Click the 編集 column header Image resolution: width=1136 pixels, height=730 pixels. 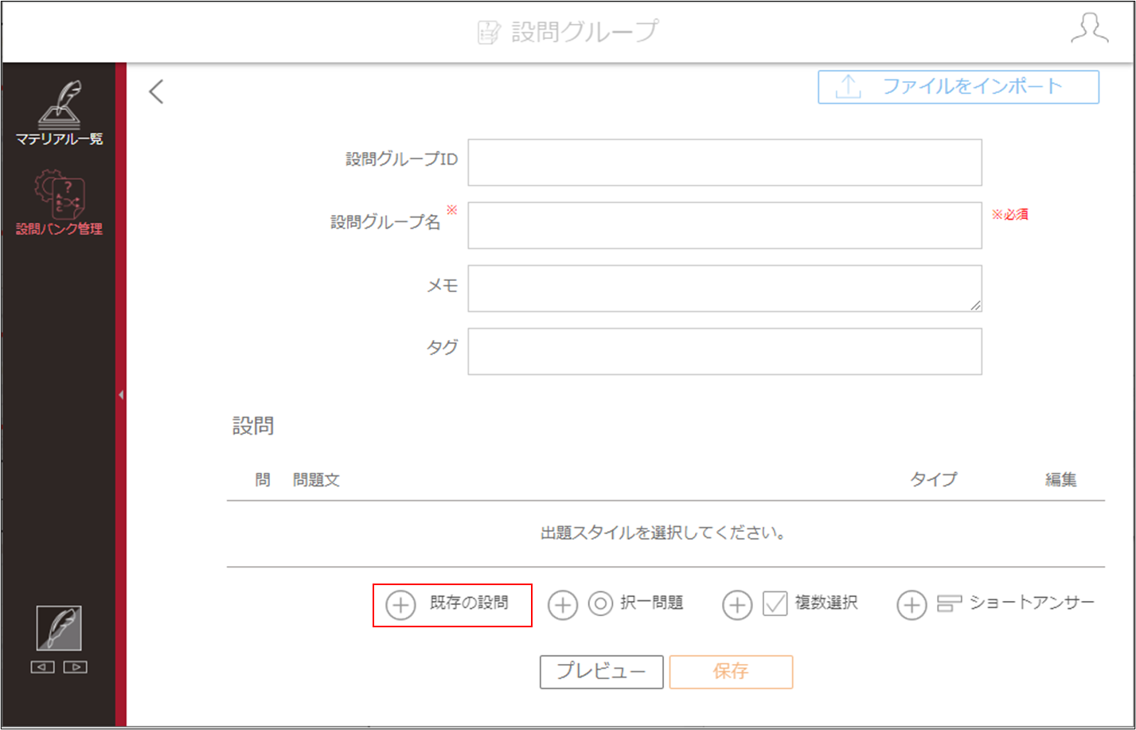[x=1061, y=479]
